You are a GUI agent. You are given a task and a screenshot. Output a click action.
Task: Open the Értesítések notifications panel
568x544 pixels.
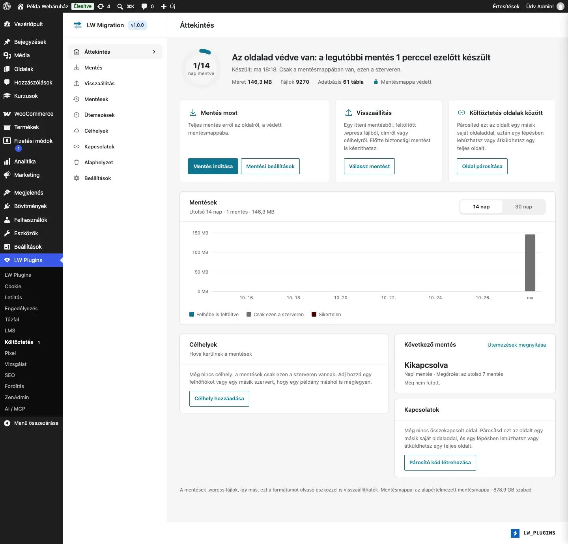[506, 6]
